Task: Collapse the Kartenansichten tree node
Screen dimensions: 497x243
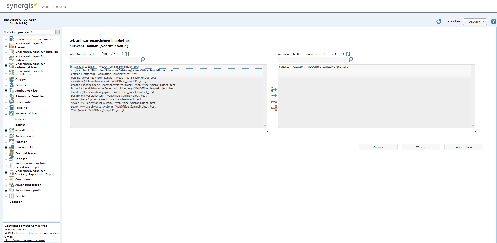Action: tap(6, 113)
